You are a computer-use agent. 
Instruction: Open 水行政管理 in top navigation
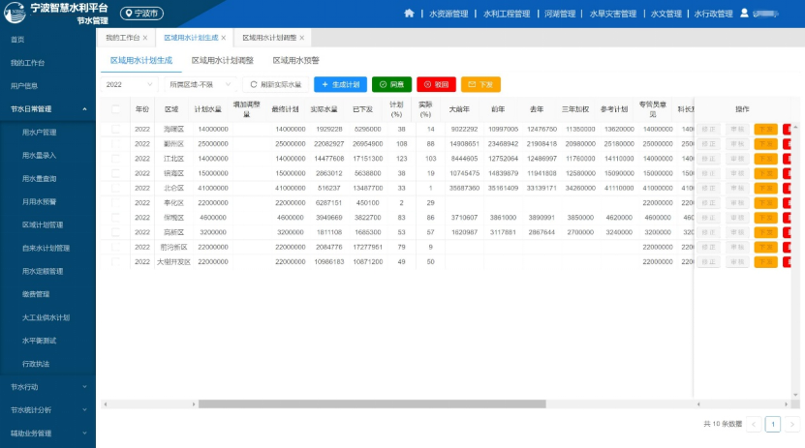pos(713,14)
